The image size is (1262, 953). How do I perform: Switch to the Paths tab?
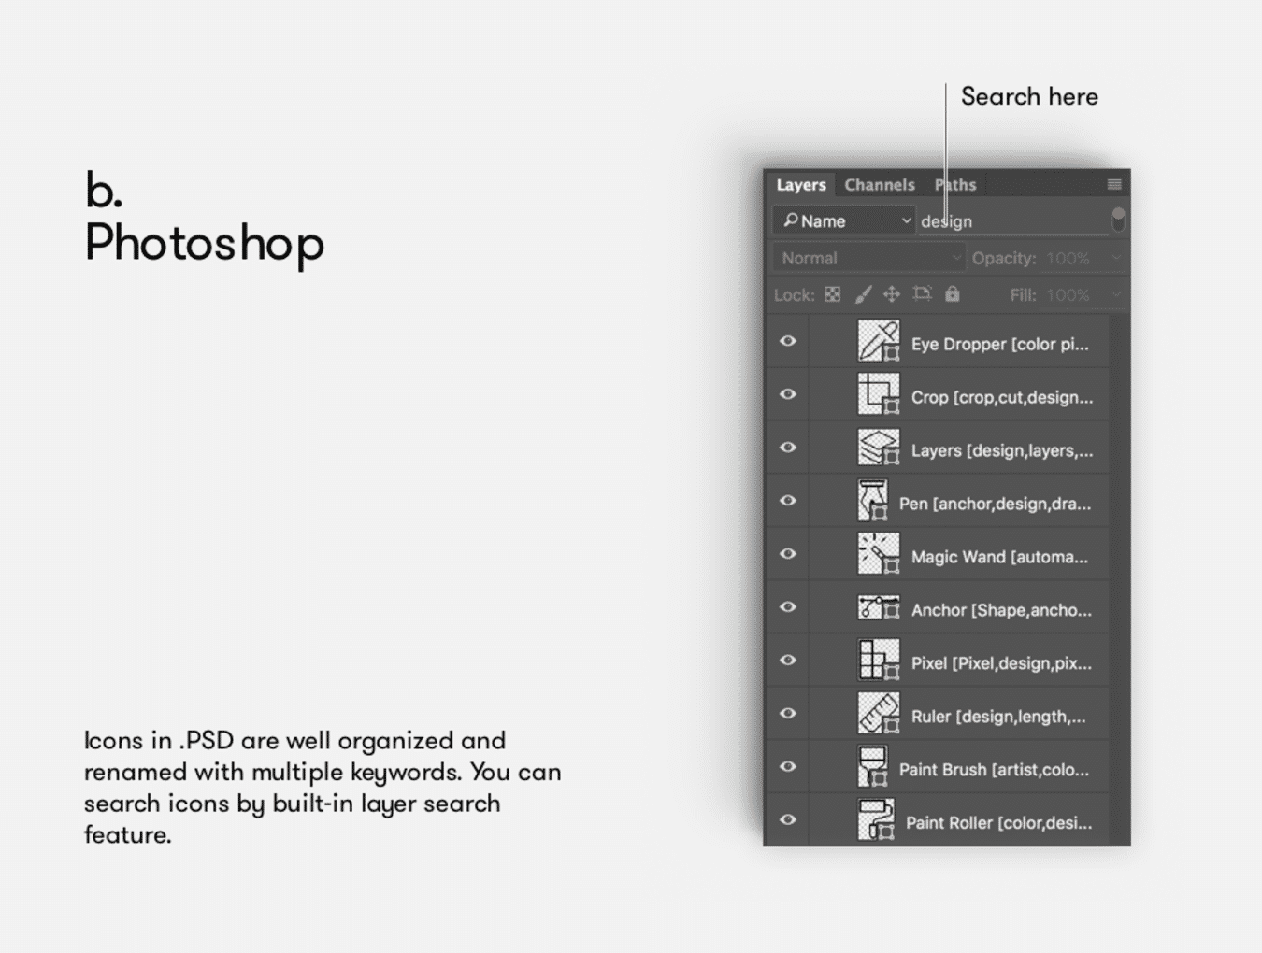pyautogui.click(x=955, y=185)
